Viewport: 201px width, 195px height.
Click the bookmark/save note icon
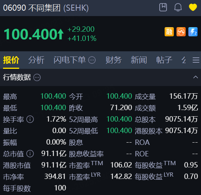point(163,7)
